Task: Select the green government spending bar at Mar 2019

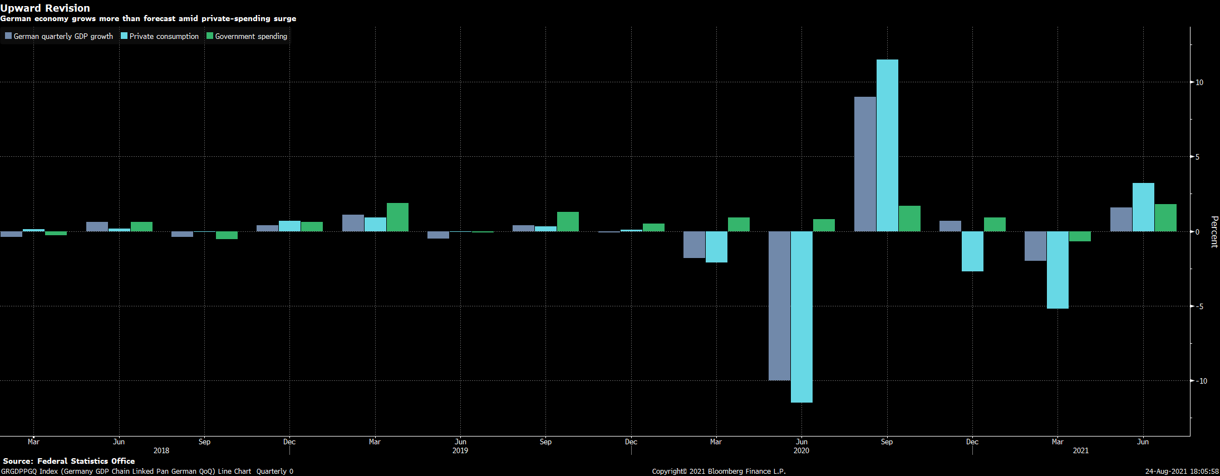Action: 397,217
